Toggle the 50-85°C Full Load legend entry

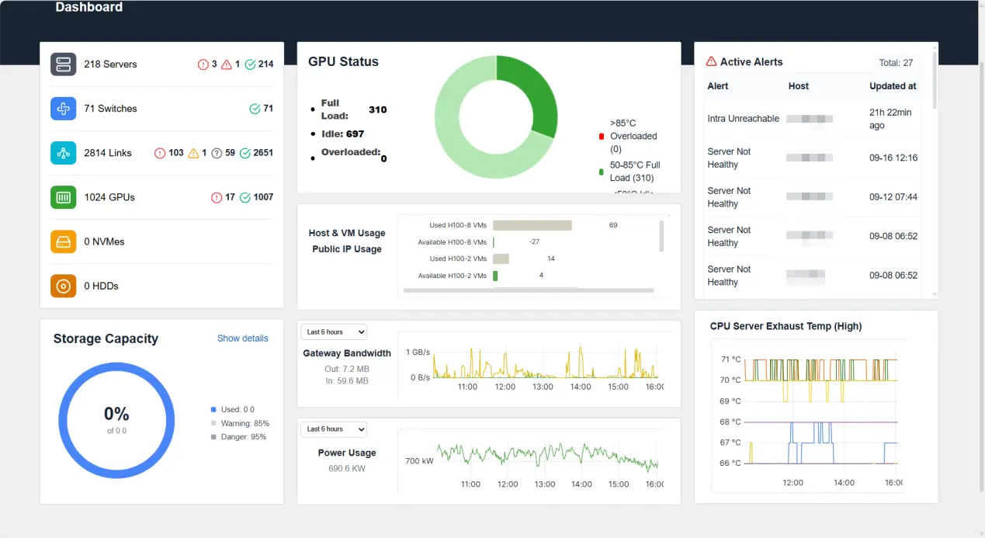coord(634,172)
